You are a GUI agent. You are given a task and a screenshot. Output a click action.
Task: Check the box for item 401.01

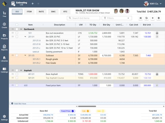pyautogui.click(x=17, y=74)
